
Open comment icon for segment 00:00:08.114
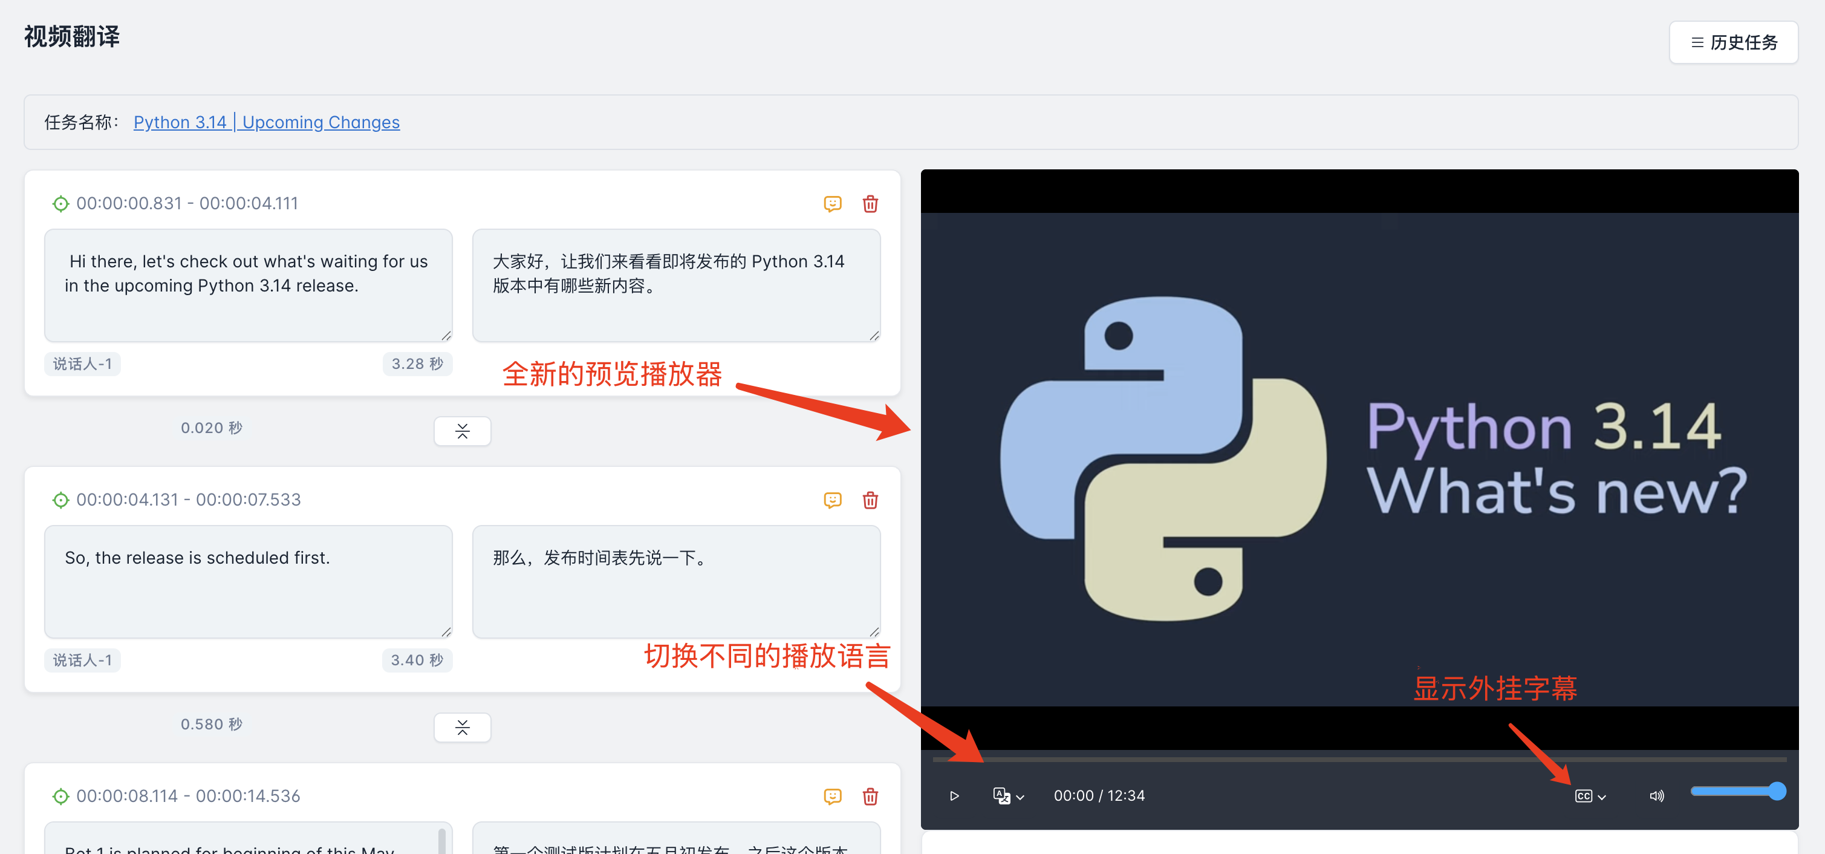tap(833, 797)
